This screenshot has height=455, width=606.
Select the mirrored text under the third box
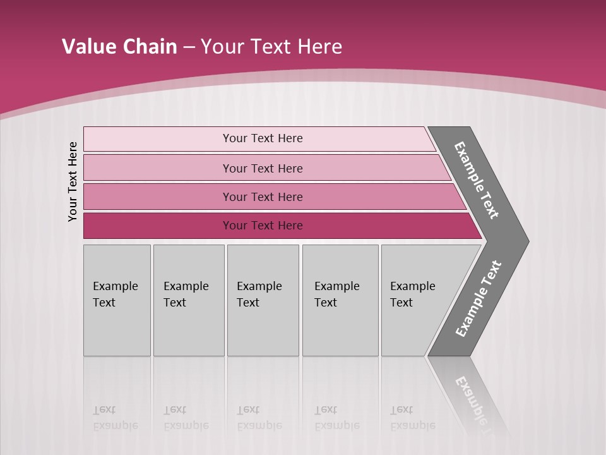tap(259, 418)
